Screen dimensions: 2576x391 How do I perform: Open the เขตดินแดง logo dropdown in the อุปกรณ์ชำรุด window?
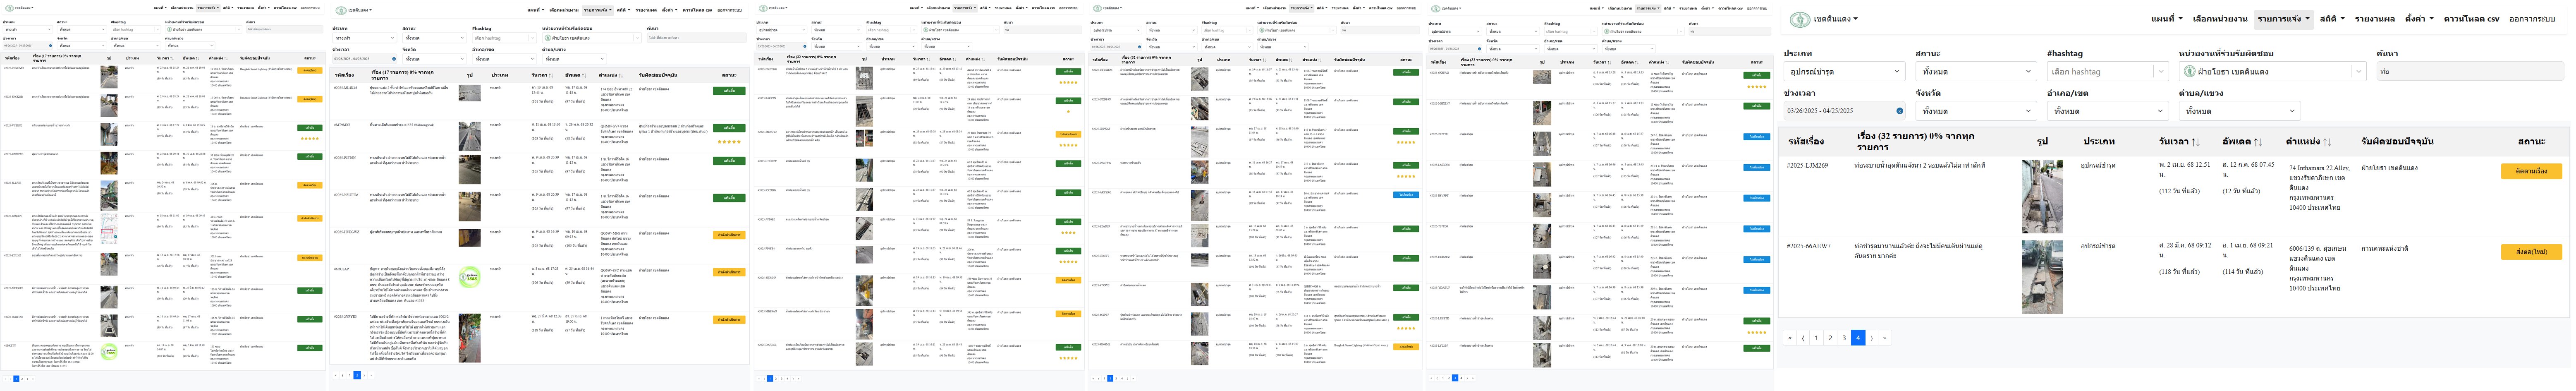[1825, 19]
